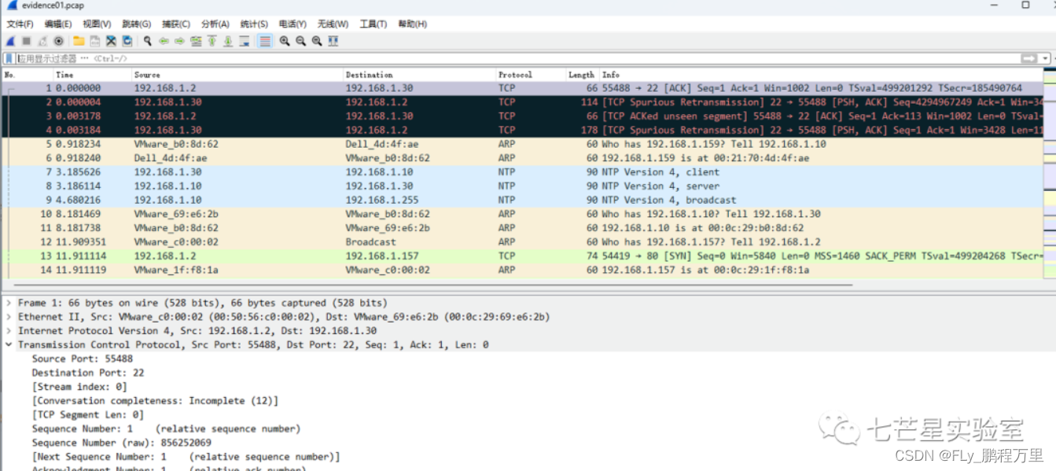Viewport: 1056px width, 471px height.
Task: Click the stop capture square icon
Action: coord(26,41)
